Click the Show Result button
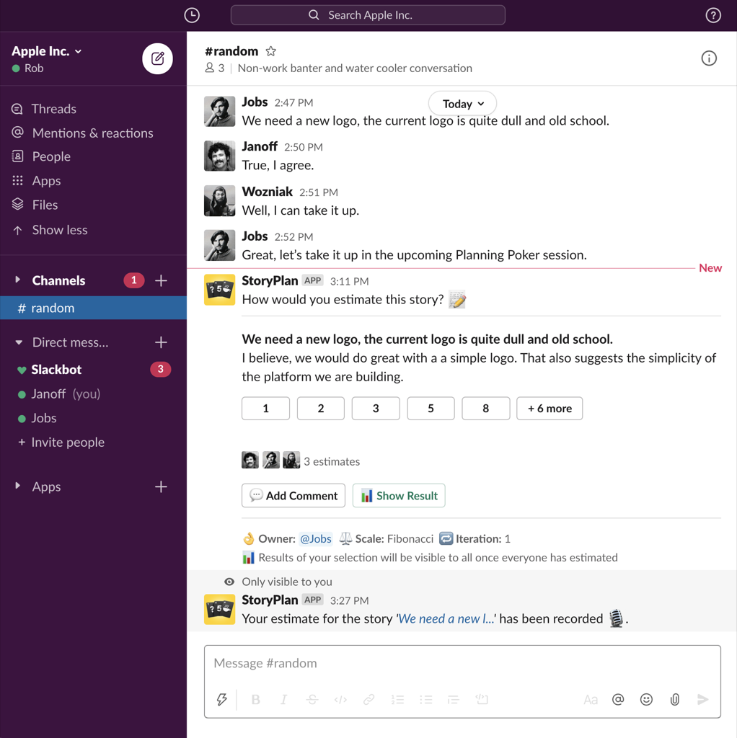Image resolution: width=737 pixels, height=738 pixels. 399,496
